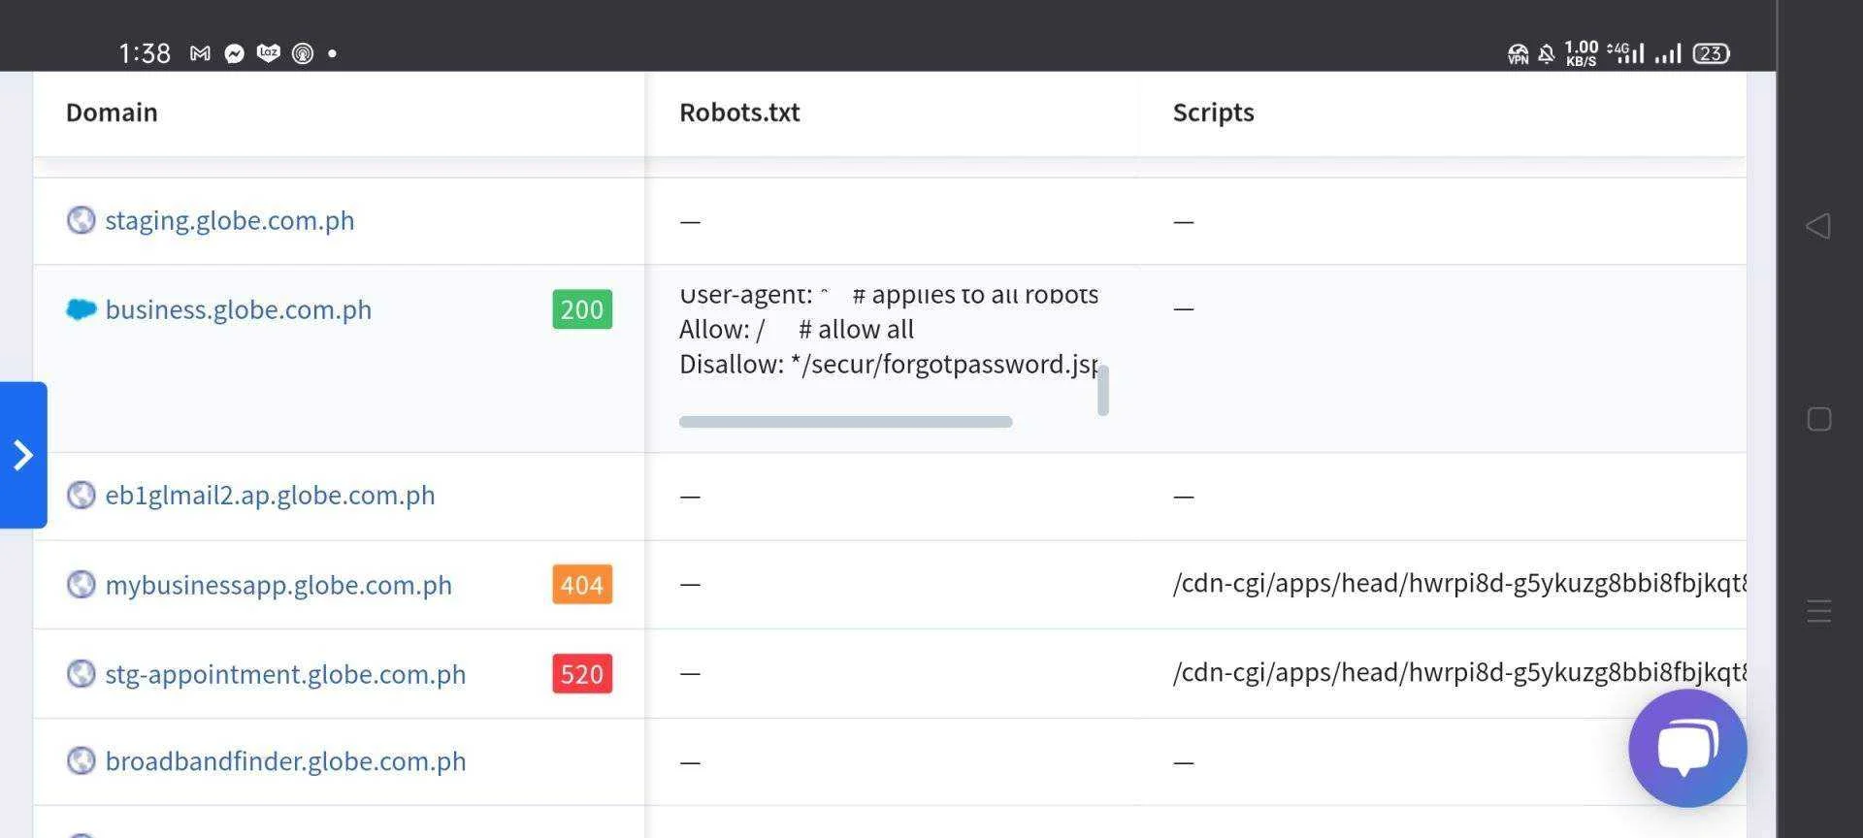Open stg-appointment.globe.com.ph link
1863x838 pixels.
click(285, 674)
